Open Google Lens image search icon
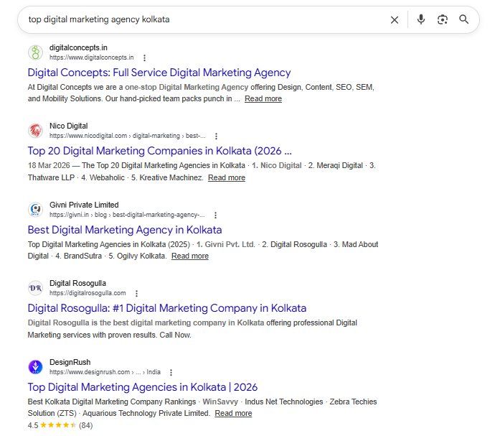Viewport: 495px width, 436px height. pyautogui.click(x=443, y=20)
